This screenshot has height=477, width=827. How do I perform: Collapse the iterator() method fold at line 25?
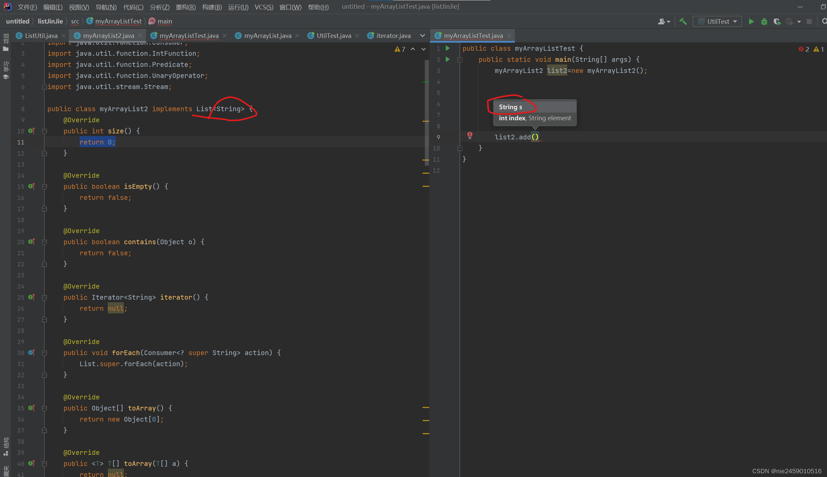(x=44, y=297)
